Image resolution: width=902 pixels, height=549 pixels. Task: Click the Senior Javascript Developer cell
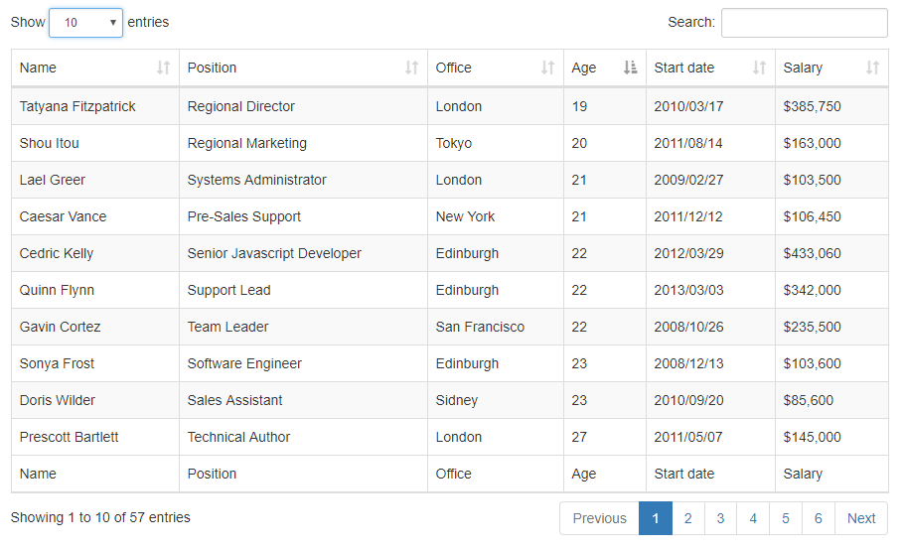coord(304,253)
